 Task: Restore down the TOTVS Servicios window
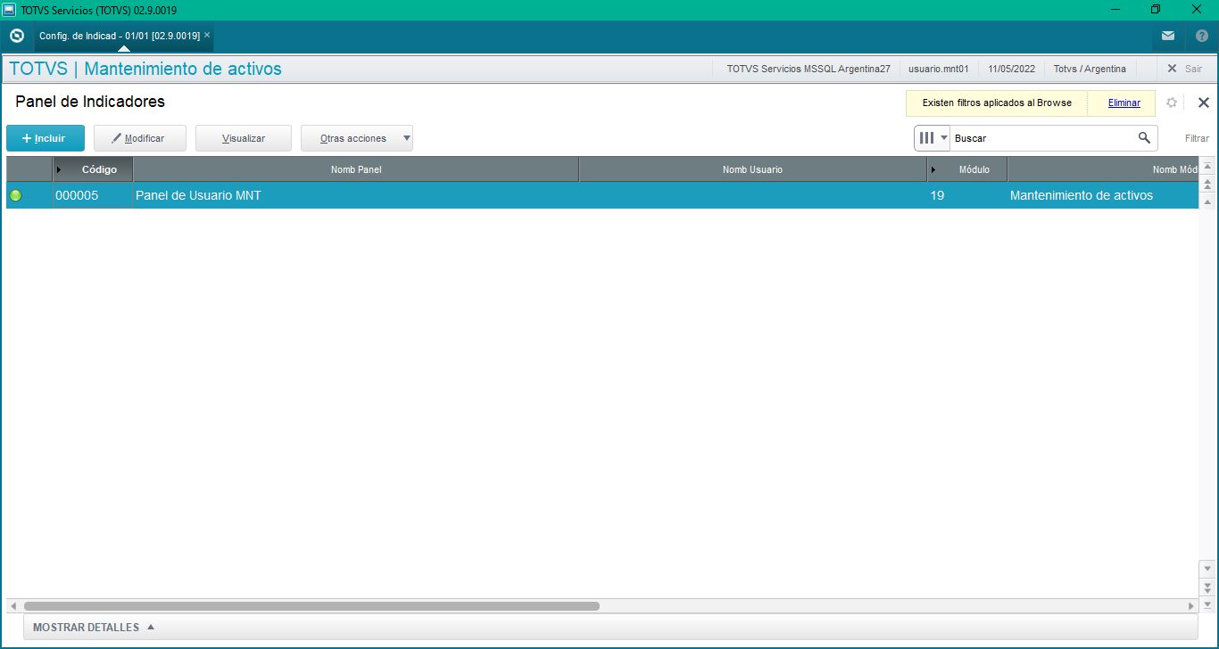1156,9
